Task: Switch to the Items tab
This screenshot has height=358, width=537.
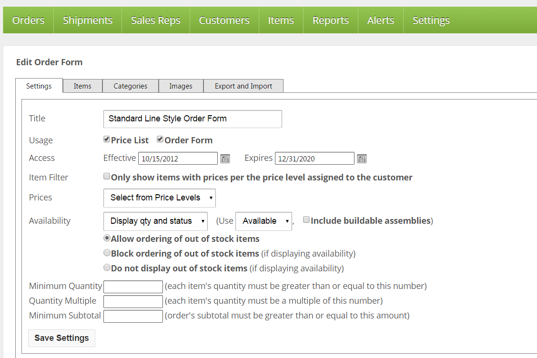Action: [x=82, y=86]
